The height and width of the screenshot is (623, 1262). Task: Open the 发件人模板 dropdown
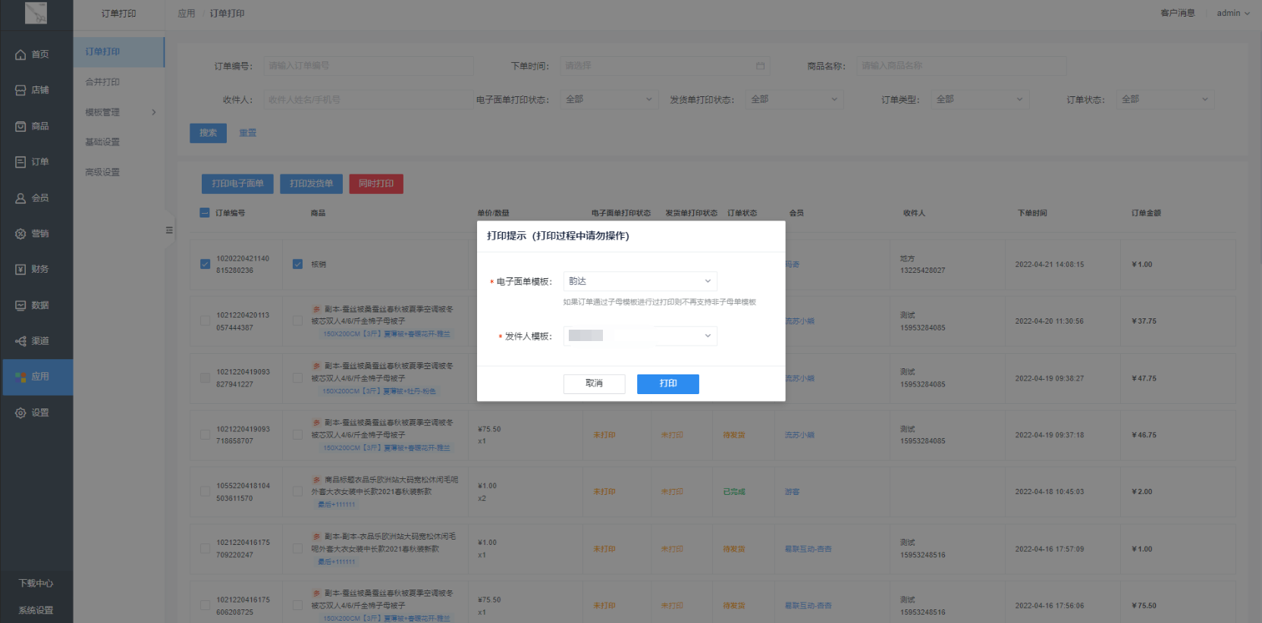pos(639,336)
